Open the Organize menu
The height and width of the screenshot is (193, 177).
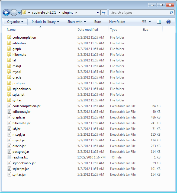tap(15, 22)
